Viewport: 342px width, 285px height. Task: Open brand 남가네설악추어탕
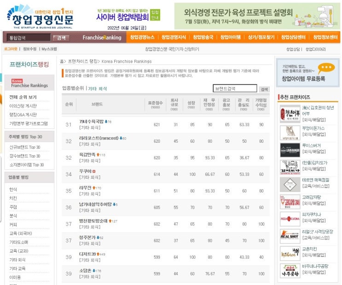coord(95,204)
